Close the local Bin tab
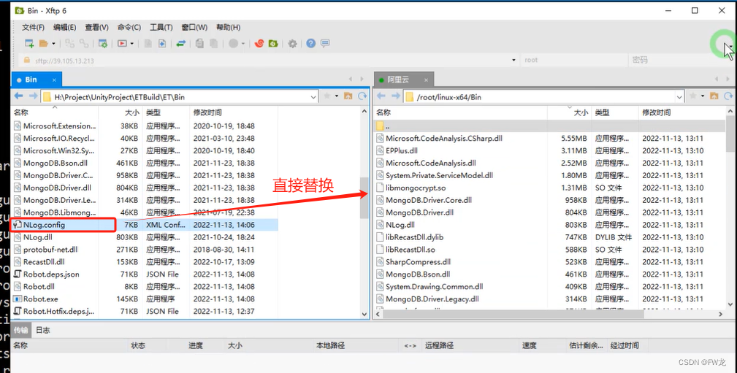 54,80
